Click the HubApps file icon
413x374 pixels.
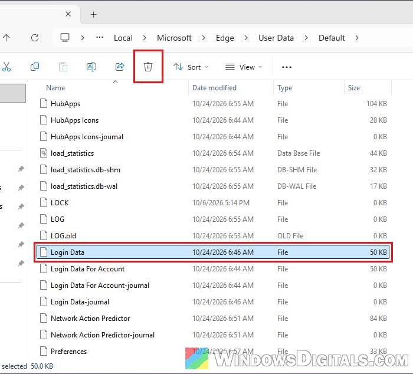coord(44,103)
